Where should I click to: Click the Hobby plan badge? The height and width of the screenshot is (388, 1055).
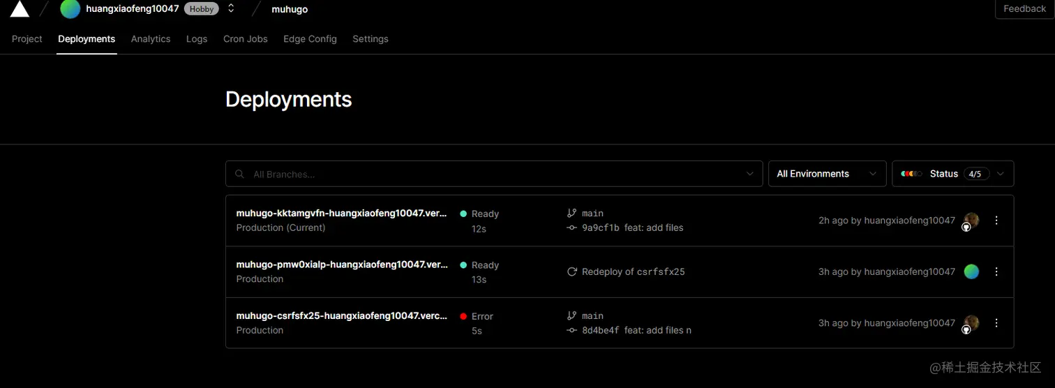(202, 9)
